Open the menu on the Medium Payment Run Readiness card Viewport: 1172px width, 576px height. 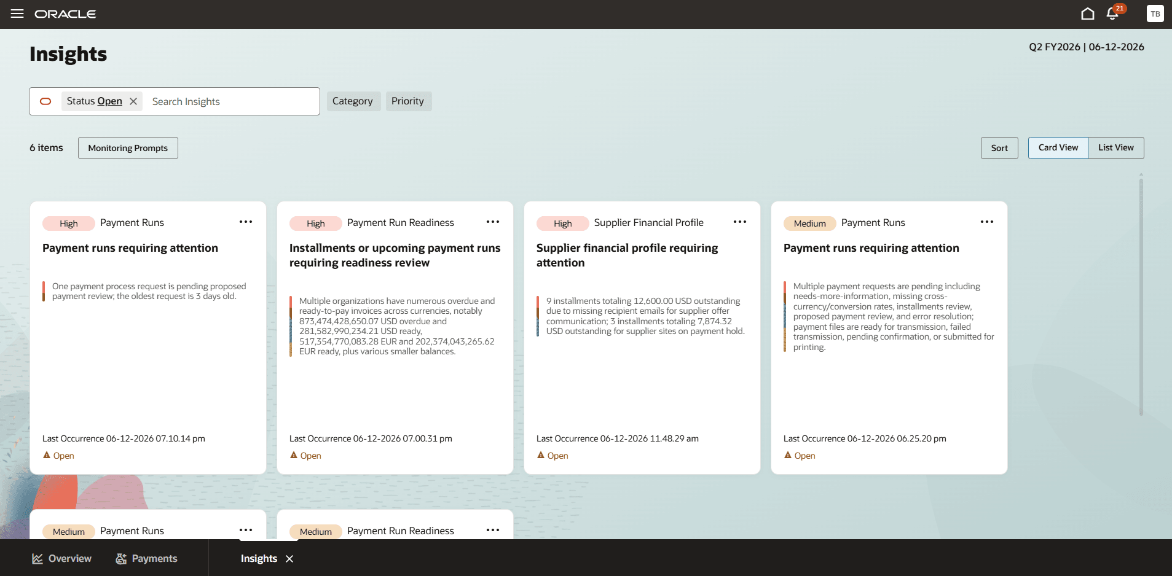493,530
